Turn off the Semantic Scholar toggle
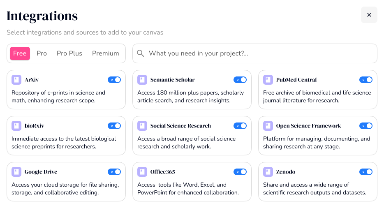 tap(240, 80)
